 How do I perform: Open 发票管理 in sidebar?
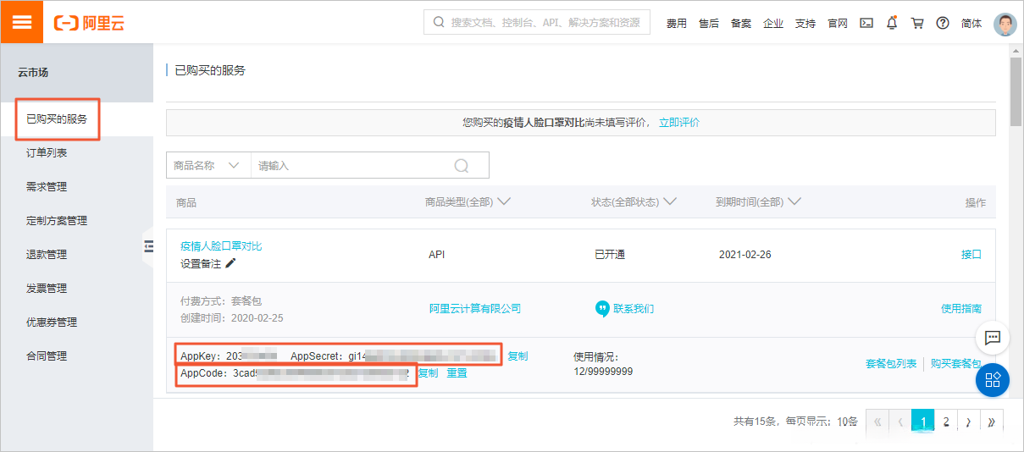pyautogui.click(x=47, y=289)
